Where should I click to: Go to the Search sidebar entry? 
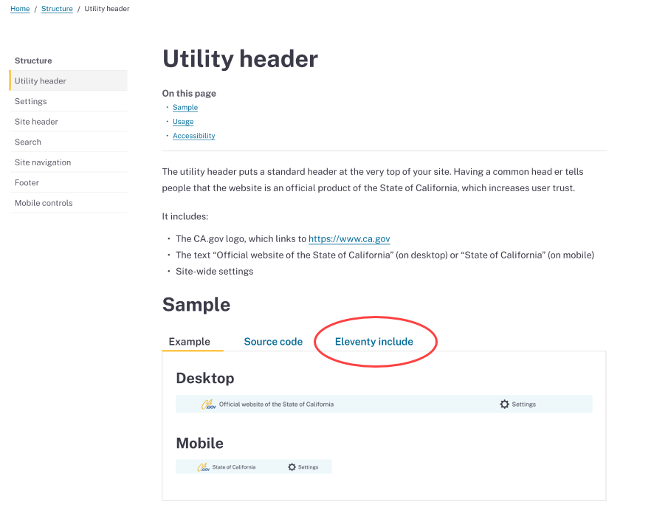pos(28,142)
